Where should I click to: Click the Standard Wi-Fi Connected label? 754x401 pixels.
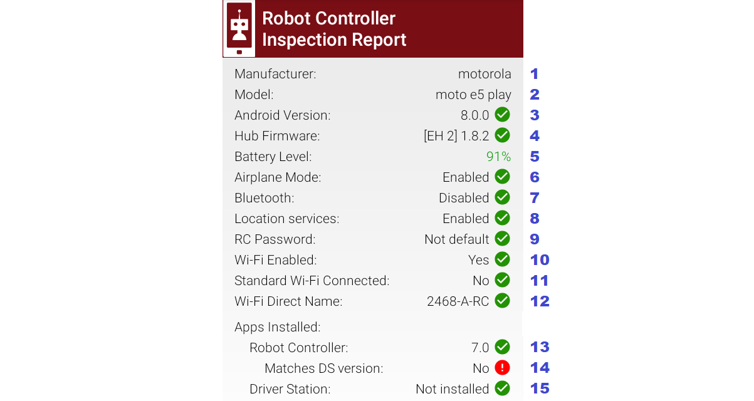point(312,281)
